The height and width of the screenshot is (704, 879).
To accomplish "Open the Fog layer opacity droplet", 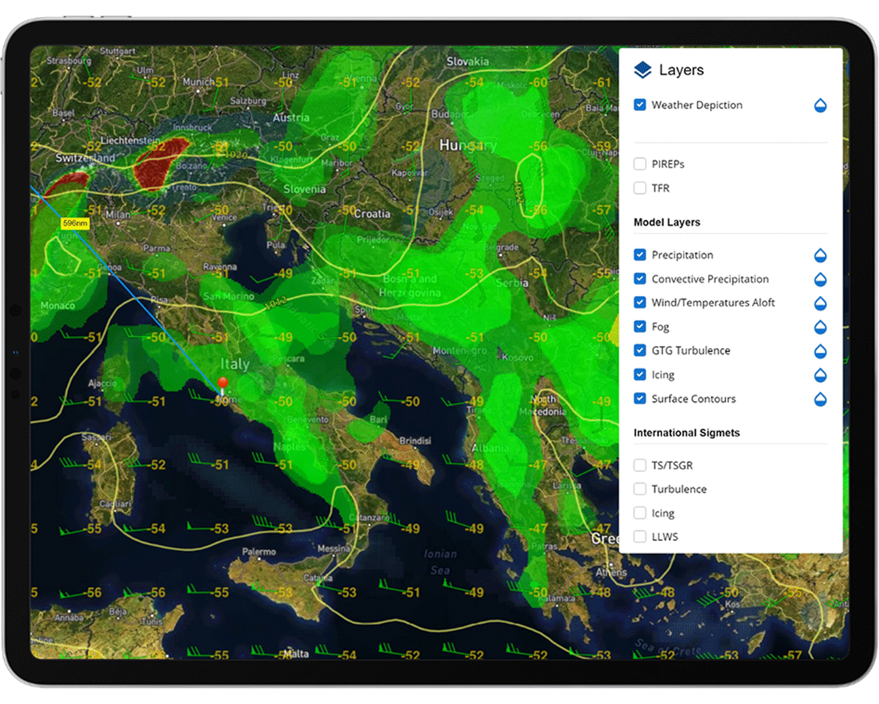I will point(820,327).
